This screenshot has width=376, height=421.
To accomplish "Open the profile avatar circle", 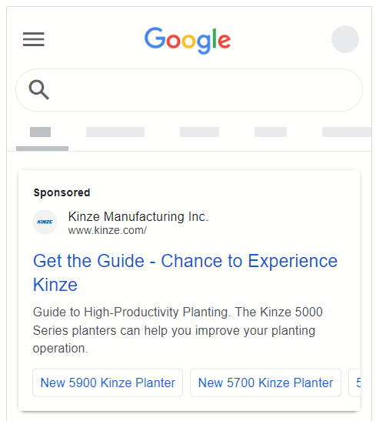I will point(345,39).
